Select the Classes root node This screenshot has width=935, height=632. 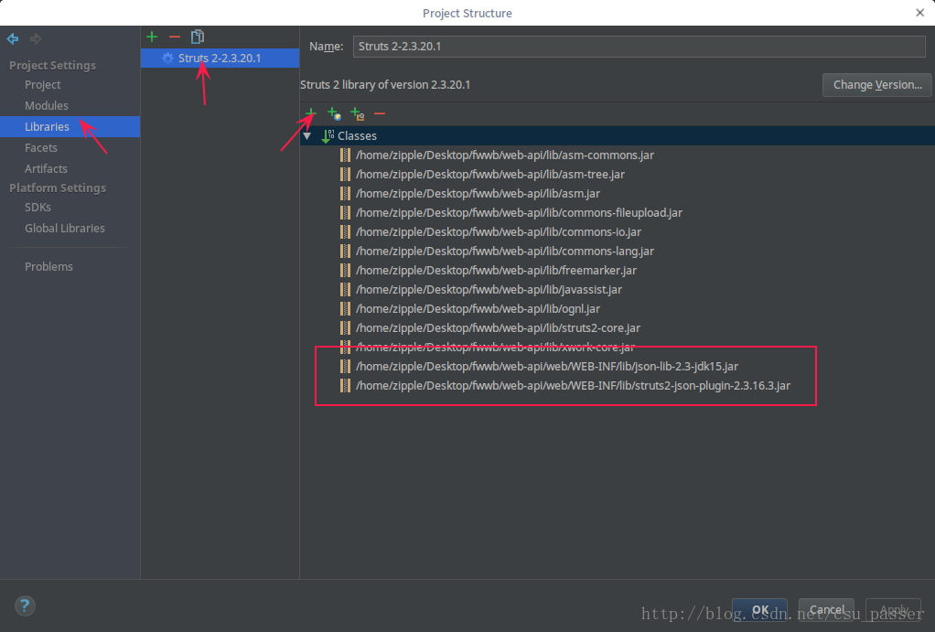[618, 136]
